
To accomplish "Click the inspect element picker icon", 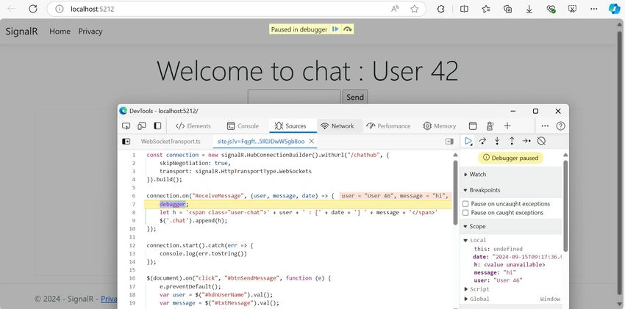I will click(x=126, y=126).
